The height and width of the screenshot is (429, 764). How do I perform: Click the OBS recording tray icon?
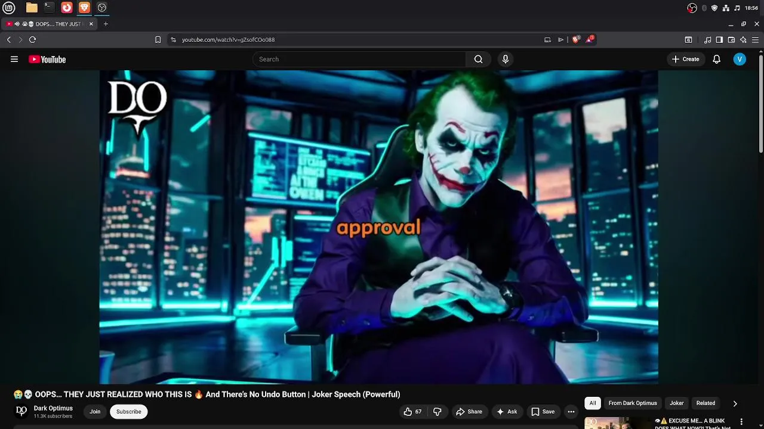pyautogui.click(x=692, y=8)
